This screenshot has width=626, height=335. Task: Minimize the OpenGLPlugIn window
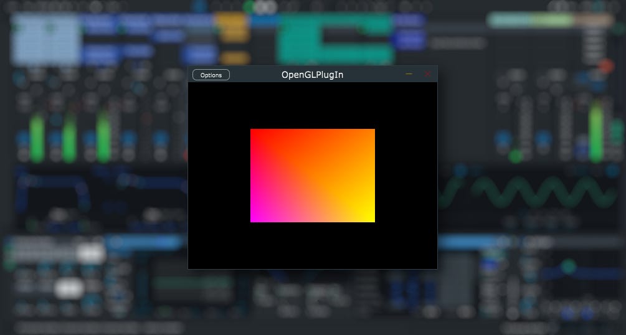(x=409, y=74)
